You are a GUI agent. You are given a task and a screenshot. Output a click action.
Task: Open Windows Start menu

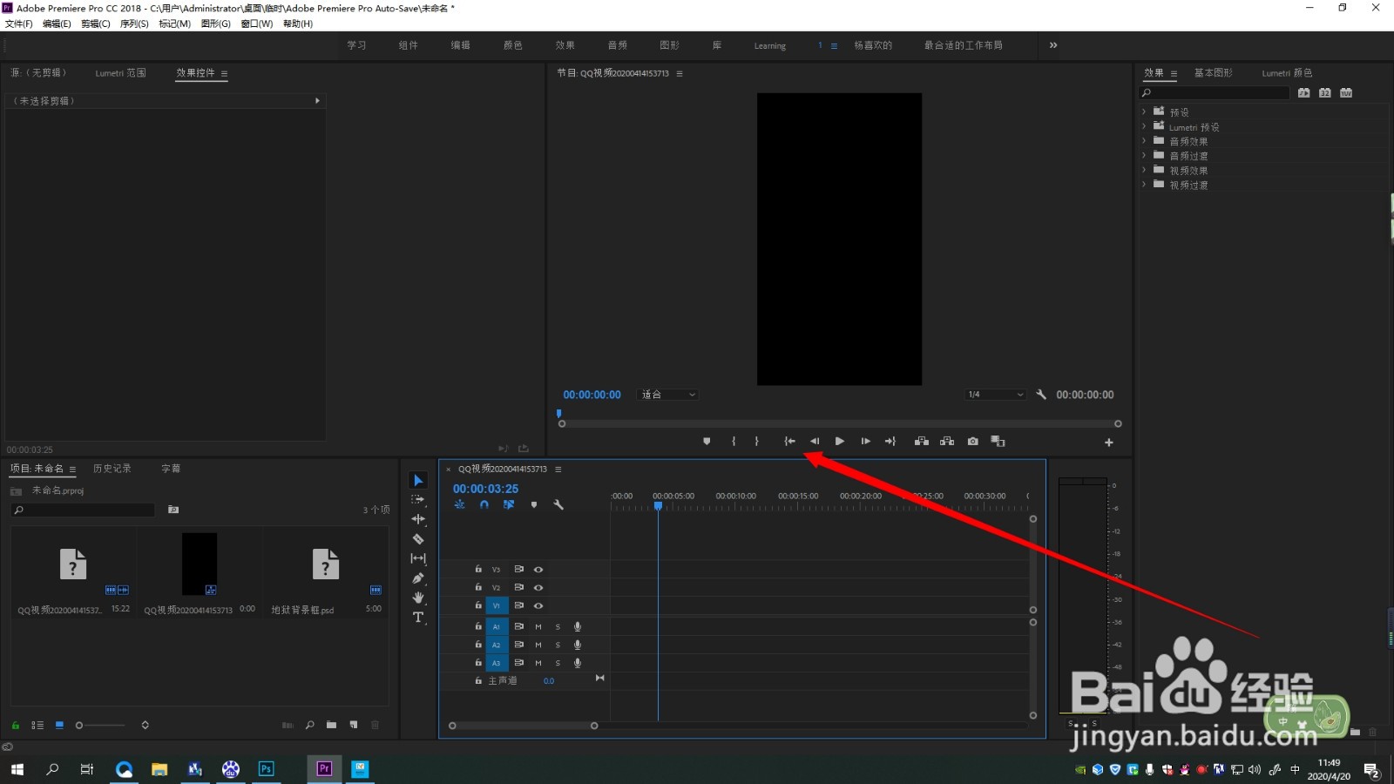click(17, 769)
